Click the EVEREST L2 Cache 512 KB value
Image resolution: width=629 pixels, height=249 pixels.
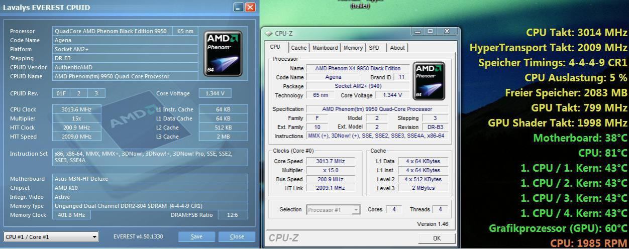pyautogui.click(x=224, y=128)
